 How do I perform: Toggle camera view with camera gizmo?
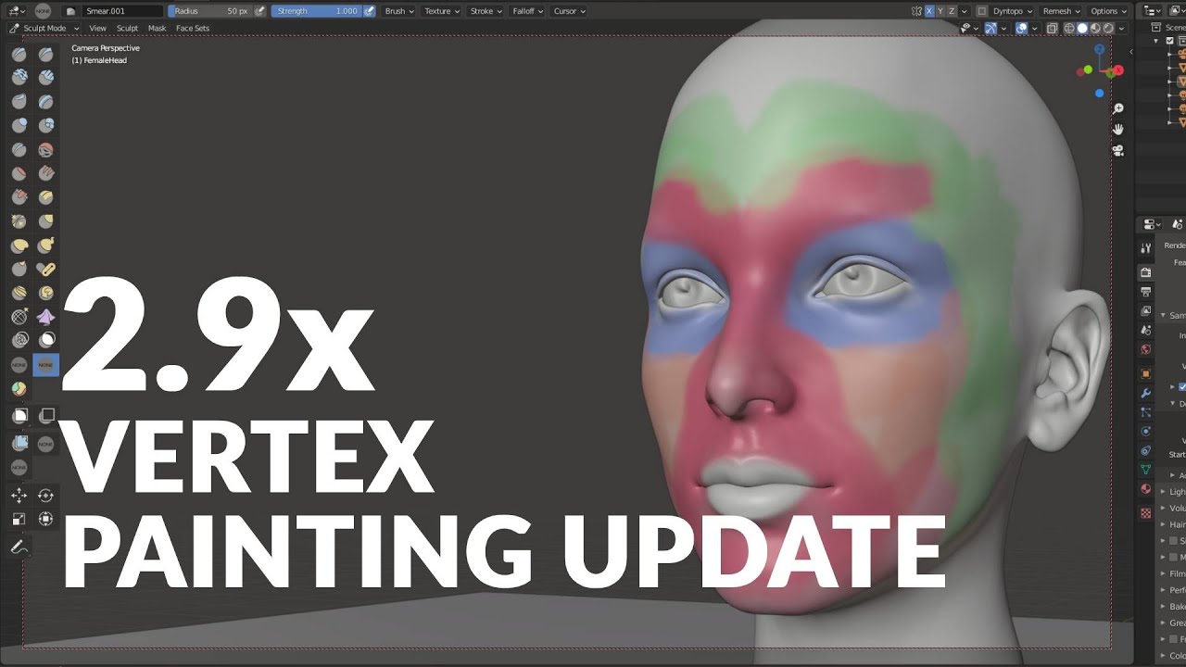(x=1118, y=150)
